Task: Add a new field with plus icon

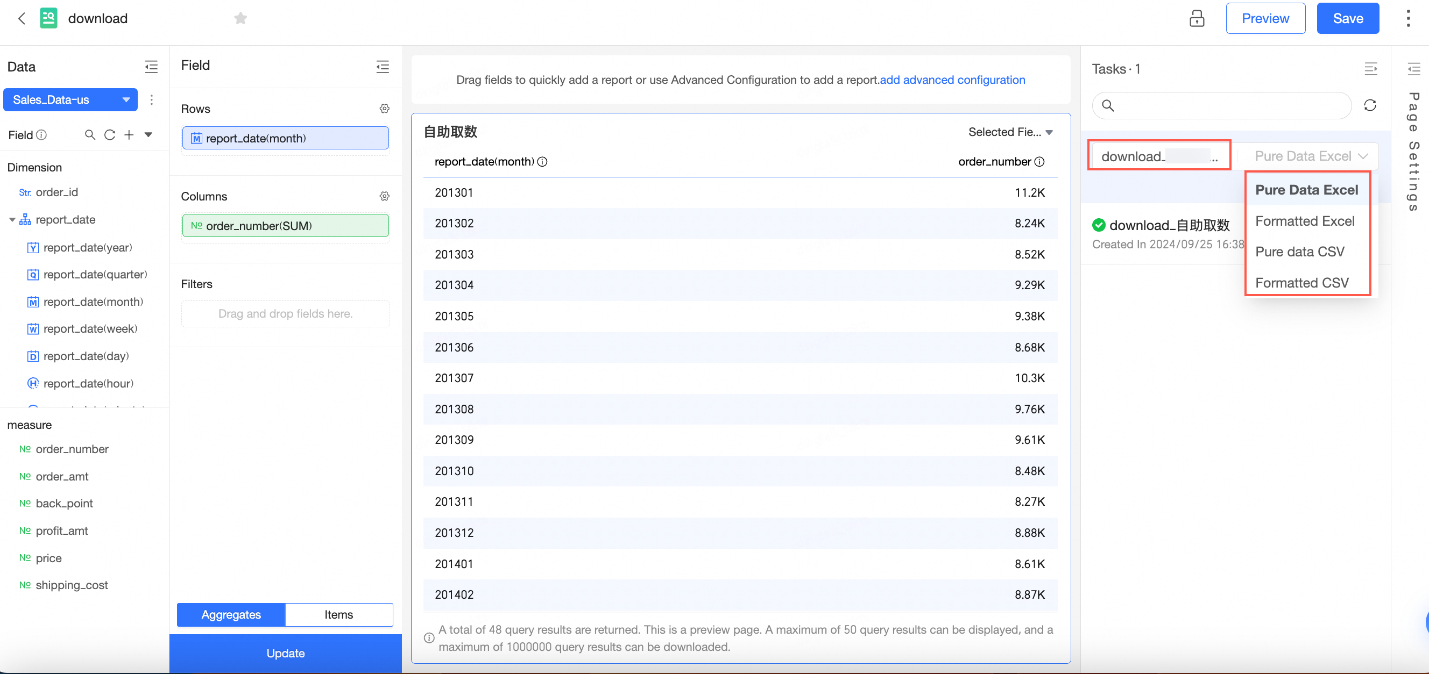Action: 129,135
